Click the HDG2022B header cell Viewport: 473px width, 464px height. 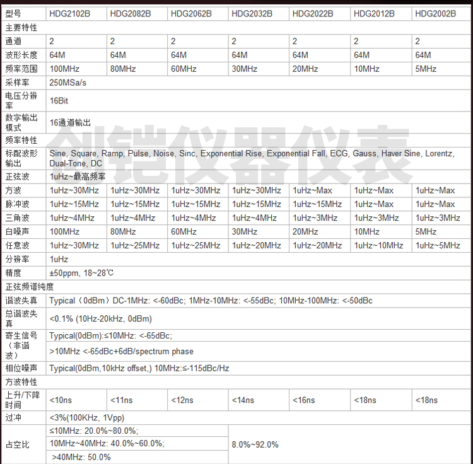click(x=313, y=13)
